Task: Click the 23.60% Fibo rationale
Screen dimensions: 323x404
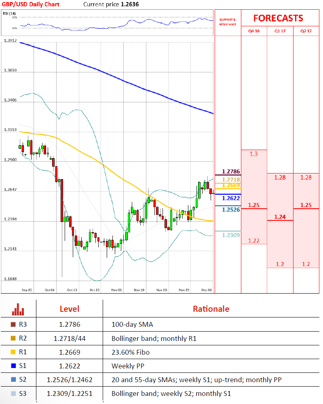Action: pos(130,352)
